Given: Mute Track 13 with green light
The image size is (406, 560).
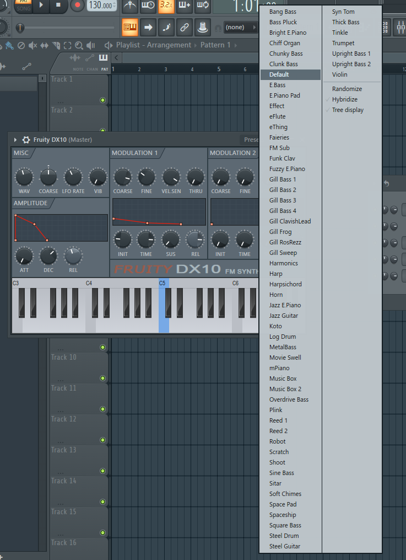Looking at the screenshot, I should [102, 471].
